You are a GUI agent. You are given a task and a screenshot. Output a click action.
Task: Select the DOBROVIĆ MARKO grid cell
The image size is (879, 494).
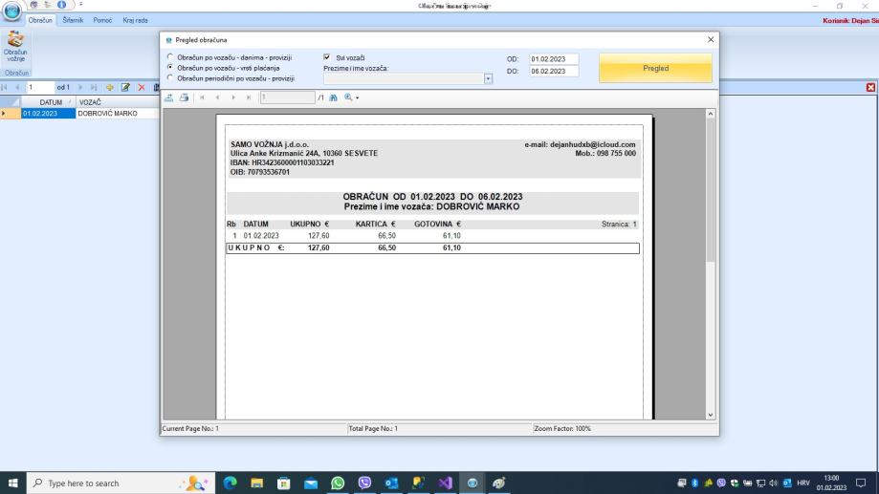118,113
